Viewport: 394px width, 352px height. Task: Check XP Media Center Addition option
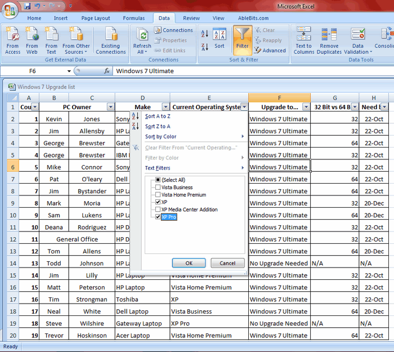point(158,210)
